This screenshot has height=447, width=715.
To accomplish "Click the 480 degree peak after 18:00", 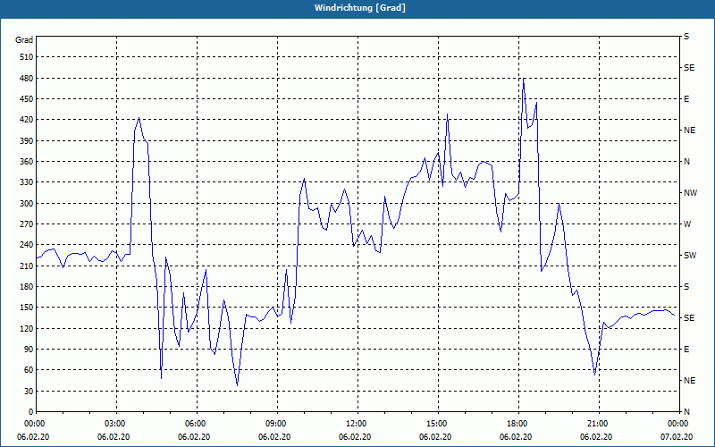I will tap(524, 79).
